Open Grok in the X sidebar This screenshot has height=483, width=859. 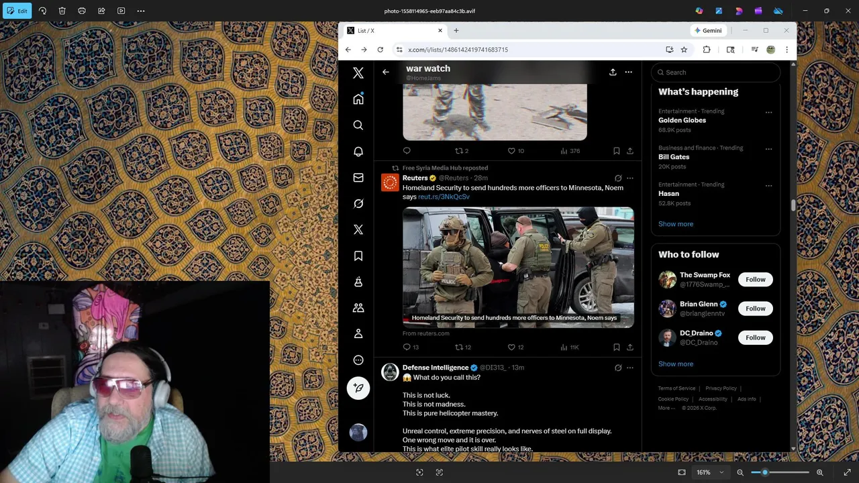point(358,204)
